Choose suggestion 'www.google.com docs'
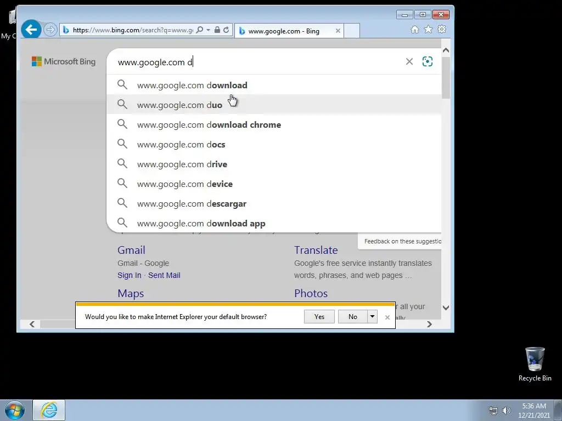The image size is (562, 421). pos(274,144)
